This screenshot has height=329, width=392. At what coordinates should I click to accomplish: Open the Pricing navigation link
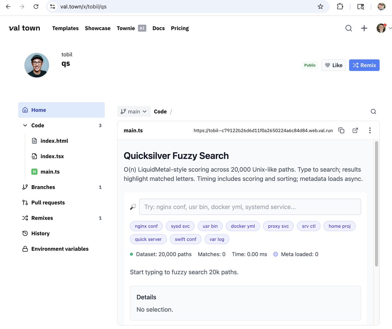tap(180, 28)
